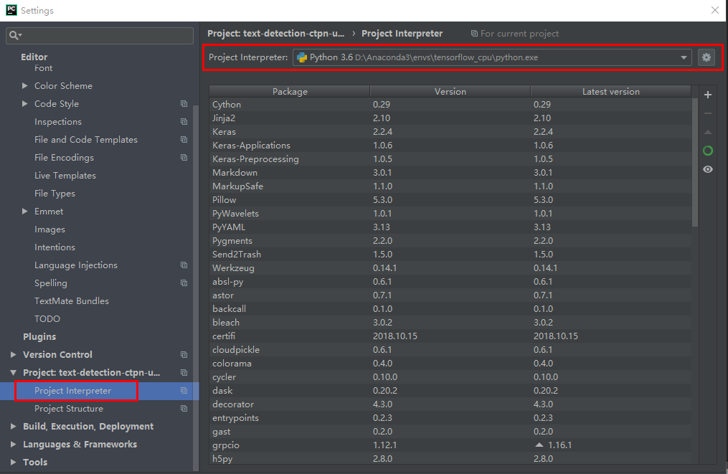Screen dimensions: 728x474
Task: Click the minus icon to uninstall package
Action: tap(708, 113)
